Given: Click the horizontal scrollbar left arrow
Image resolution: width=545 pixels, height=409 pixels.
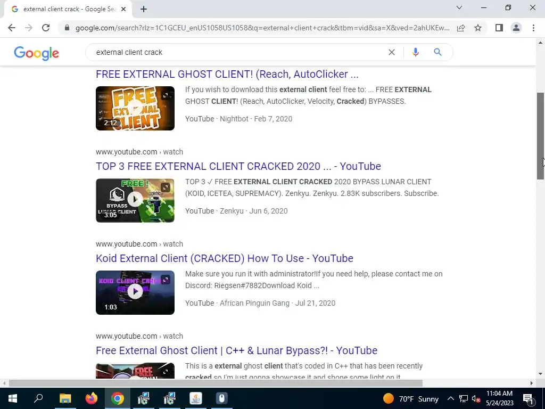Looking at the screenshot, I should pyautogui.click(x=4, y=383).
